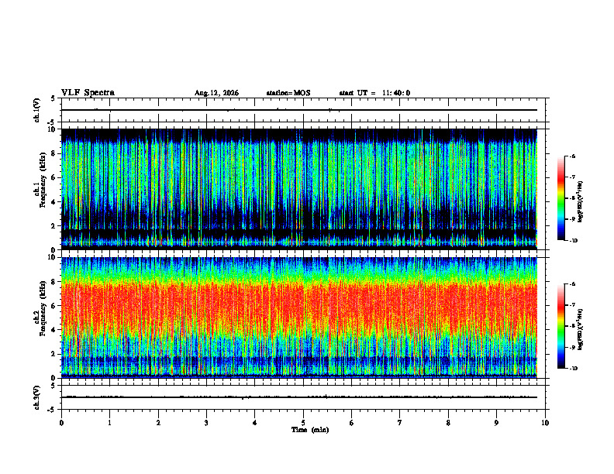Select the ch.2 colorbar "log(PSD)" label
614x474 pixels.
point(581,329)
